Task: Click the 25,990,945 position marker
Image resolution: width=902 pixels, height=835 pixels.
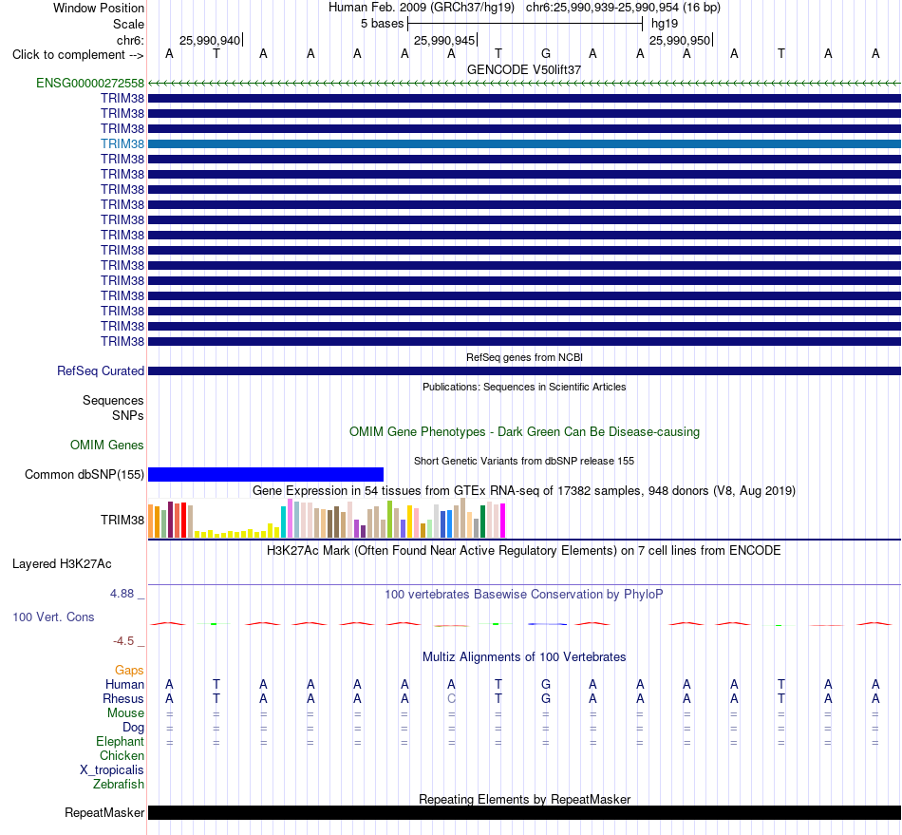Action: click(445, 40)
